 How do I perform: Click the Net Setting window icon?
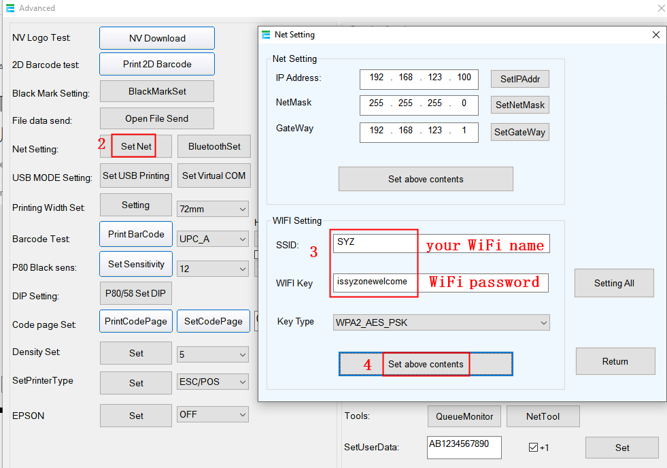[x=267, y=35]
